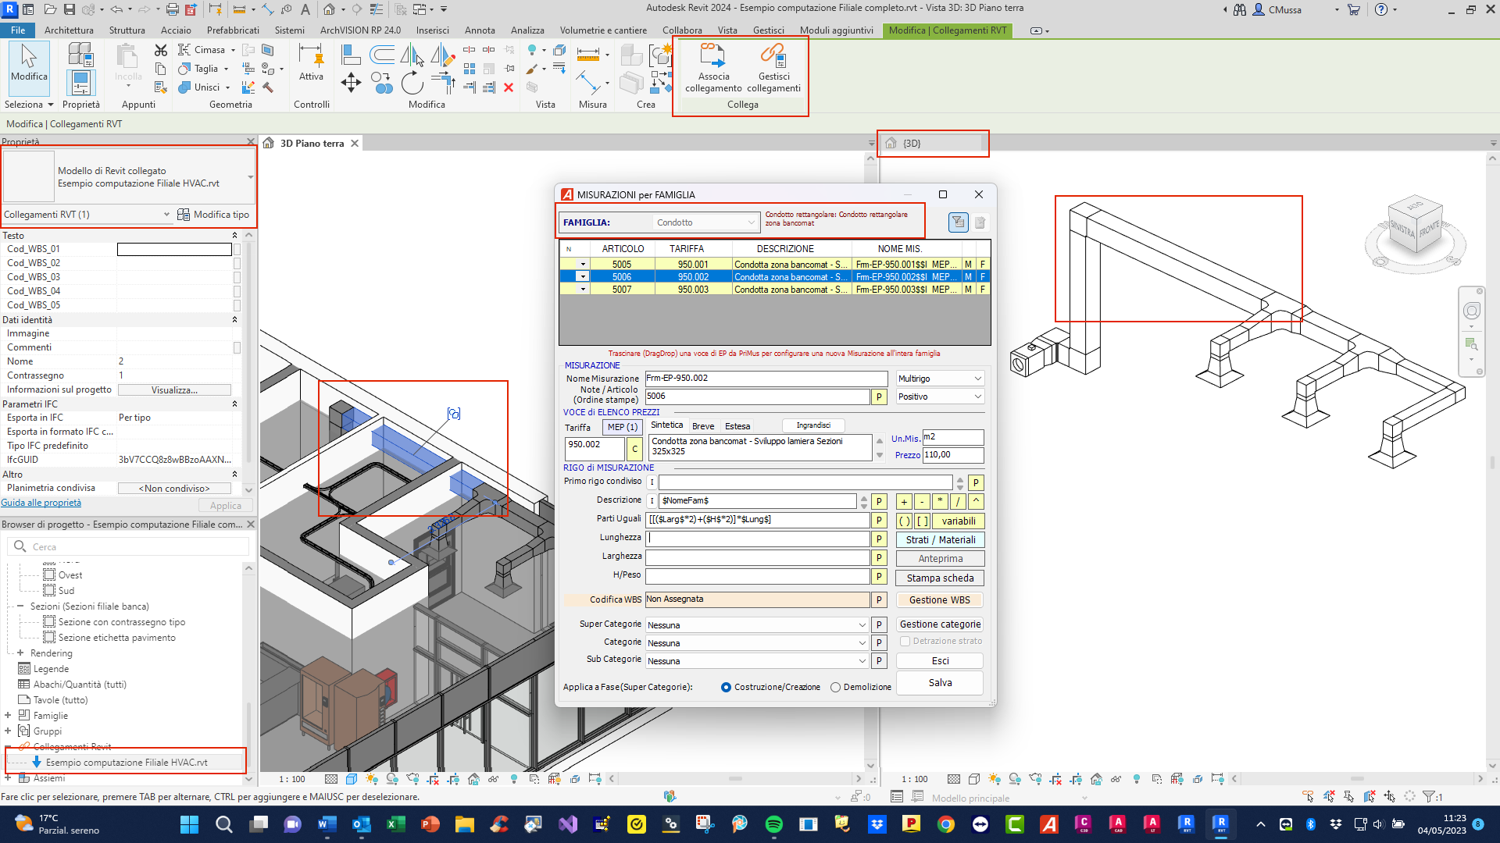Click the Salva button
This screenshot has width=1500, height=843.
click(940, 683)
